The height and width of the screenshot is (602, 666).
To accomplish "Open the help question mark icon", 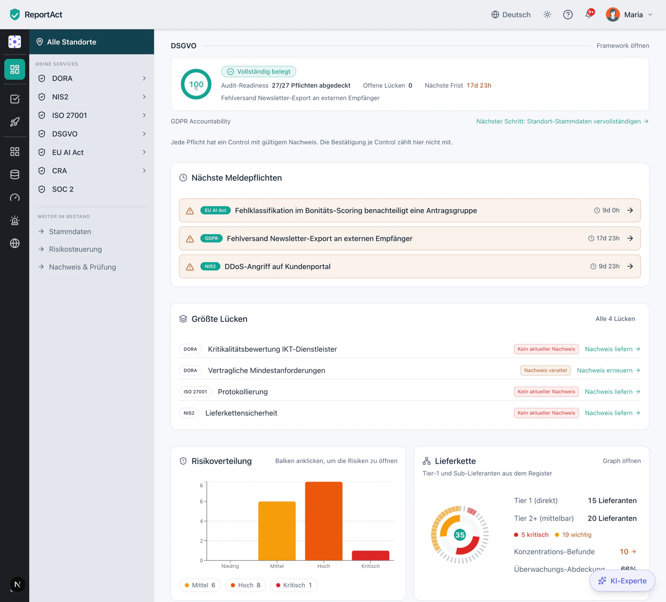I will coord(568,14).
